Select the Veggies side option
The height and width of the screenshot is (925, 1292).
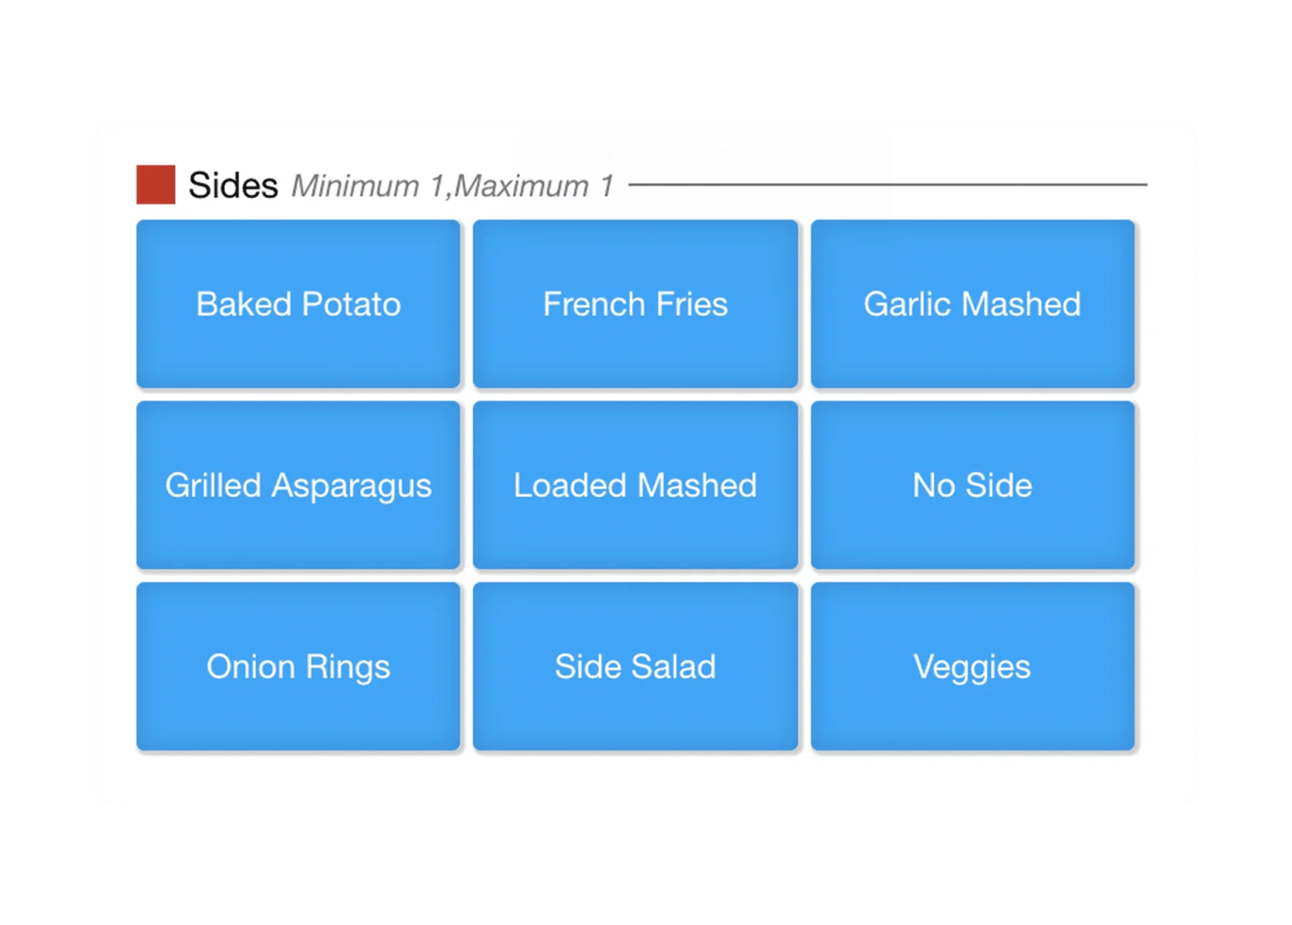[x=972, y=666]
